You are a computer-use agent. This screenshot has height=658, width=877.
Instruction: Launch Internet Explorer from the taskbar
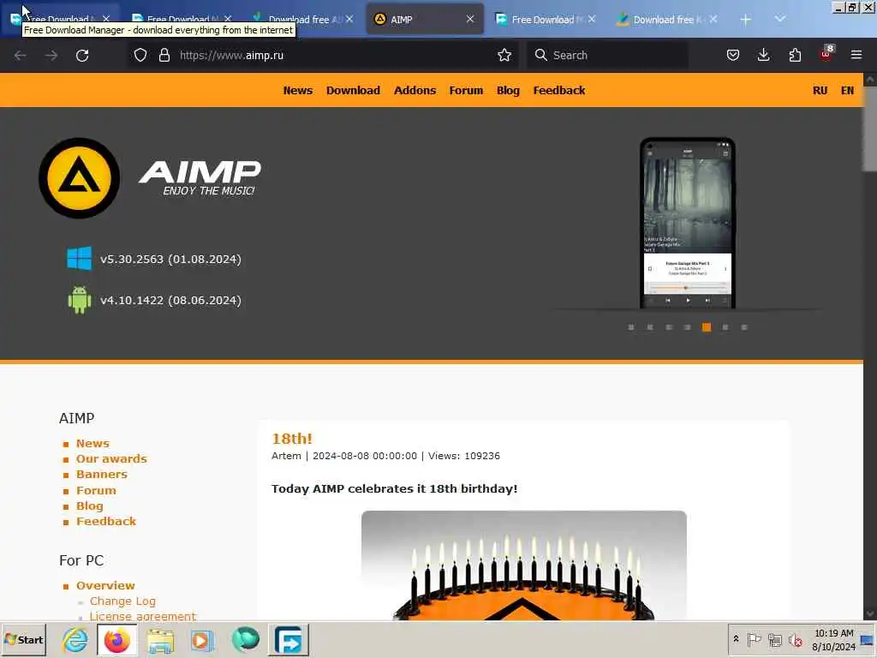(x=75, y=640)
